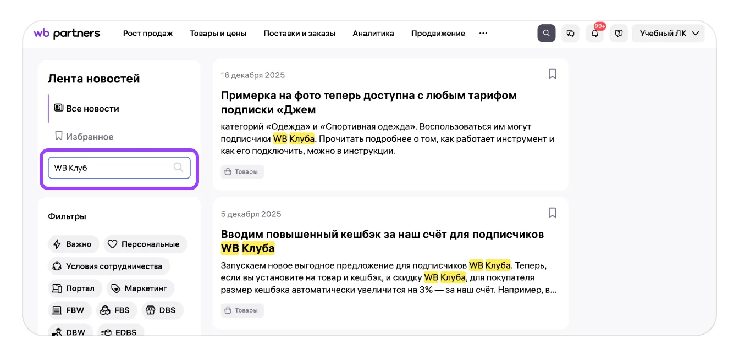The height and width of the screenshot is (356, 739).
Task: Open notifications bell with 99+ badge
Action: pos(594,33)
